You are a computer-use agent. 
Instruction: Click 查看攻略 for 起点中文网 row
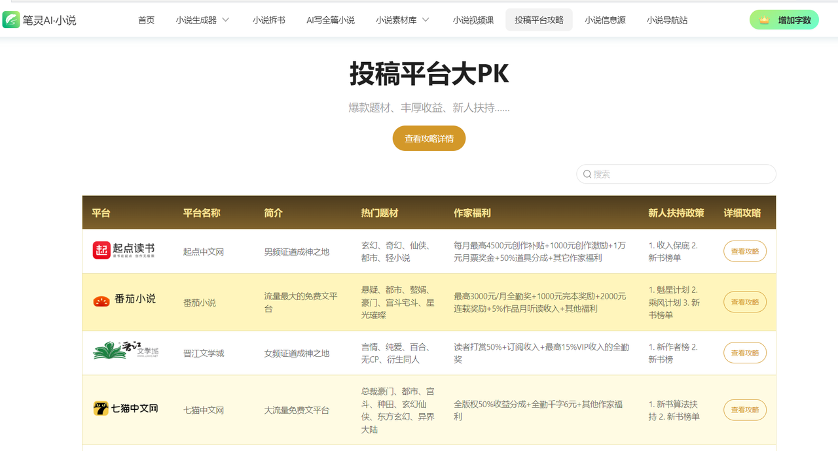tap(745, 252)
